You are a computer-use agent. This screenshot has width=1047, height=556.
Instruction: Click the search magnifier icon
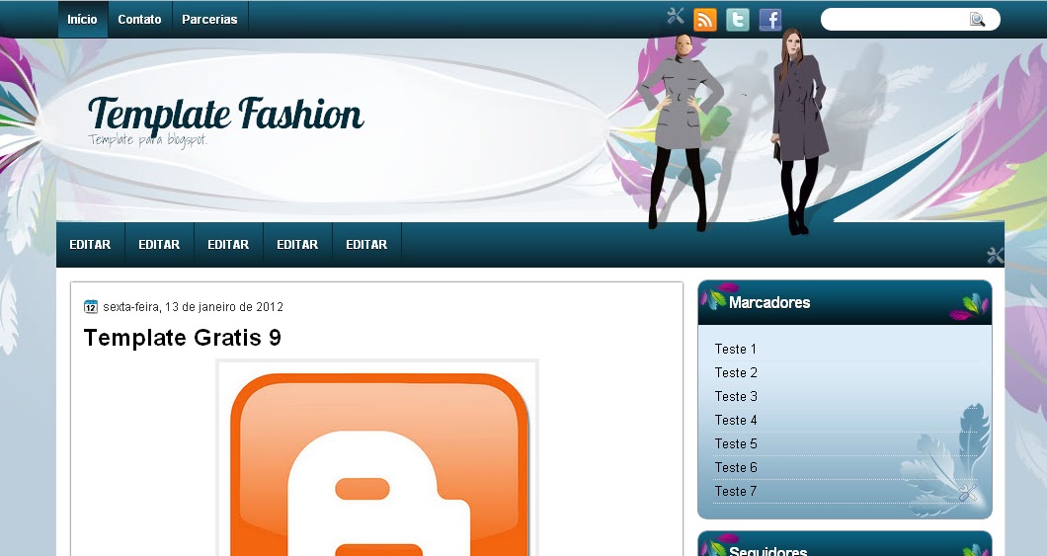[x=977, y=20]
